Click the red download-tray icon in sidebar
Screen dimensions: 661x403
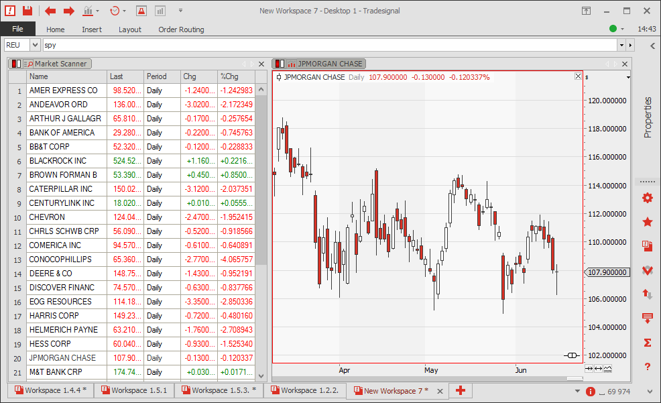pyautogui.click(x=648, y=319)
